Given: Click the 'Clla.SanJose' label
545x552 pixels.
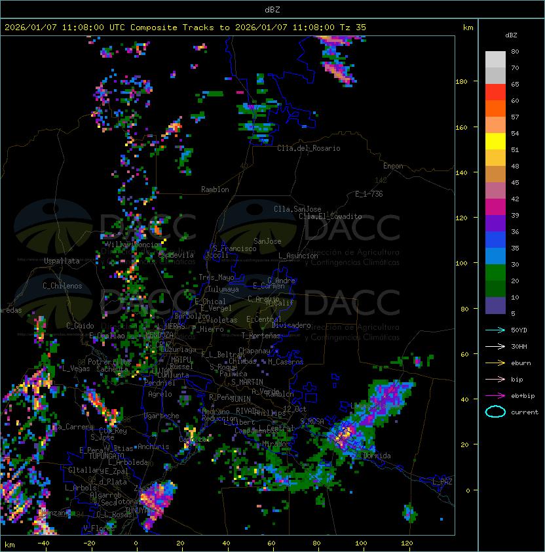Looking at the screenshot, I should pyautogui.click(x=297, y=209).
